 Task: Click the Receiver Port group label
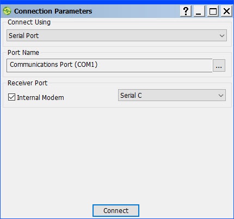coord(27,83)
